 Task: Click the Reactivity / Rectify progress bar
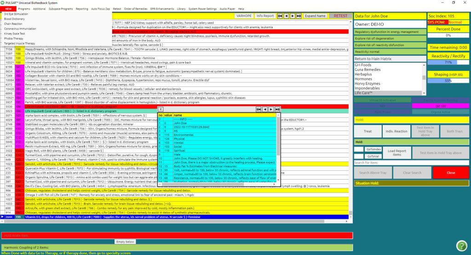[448, 62]
